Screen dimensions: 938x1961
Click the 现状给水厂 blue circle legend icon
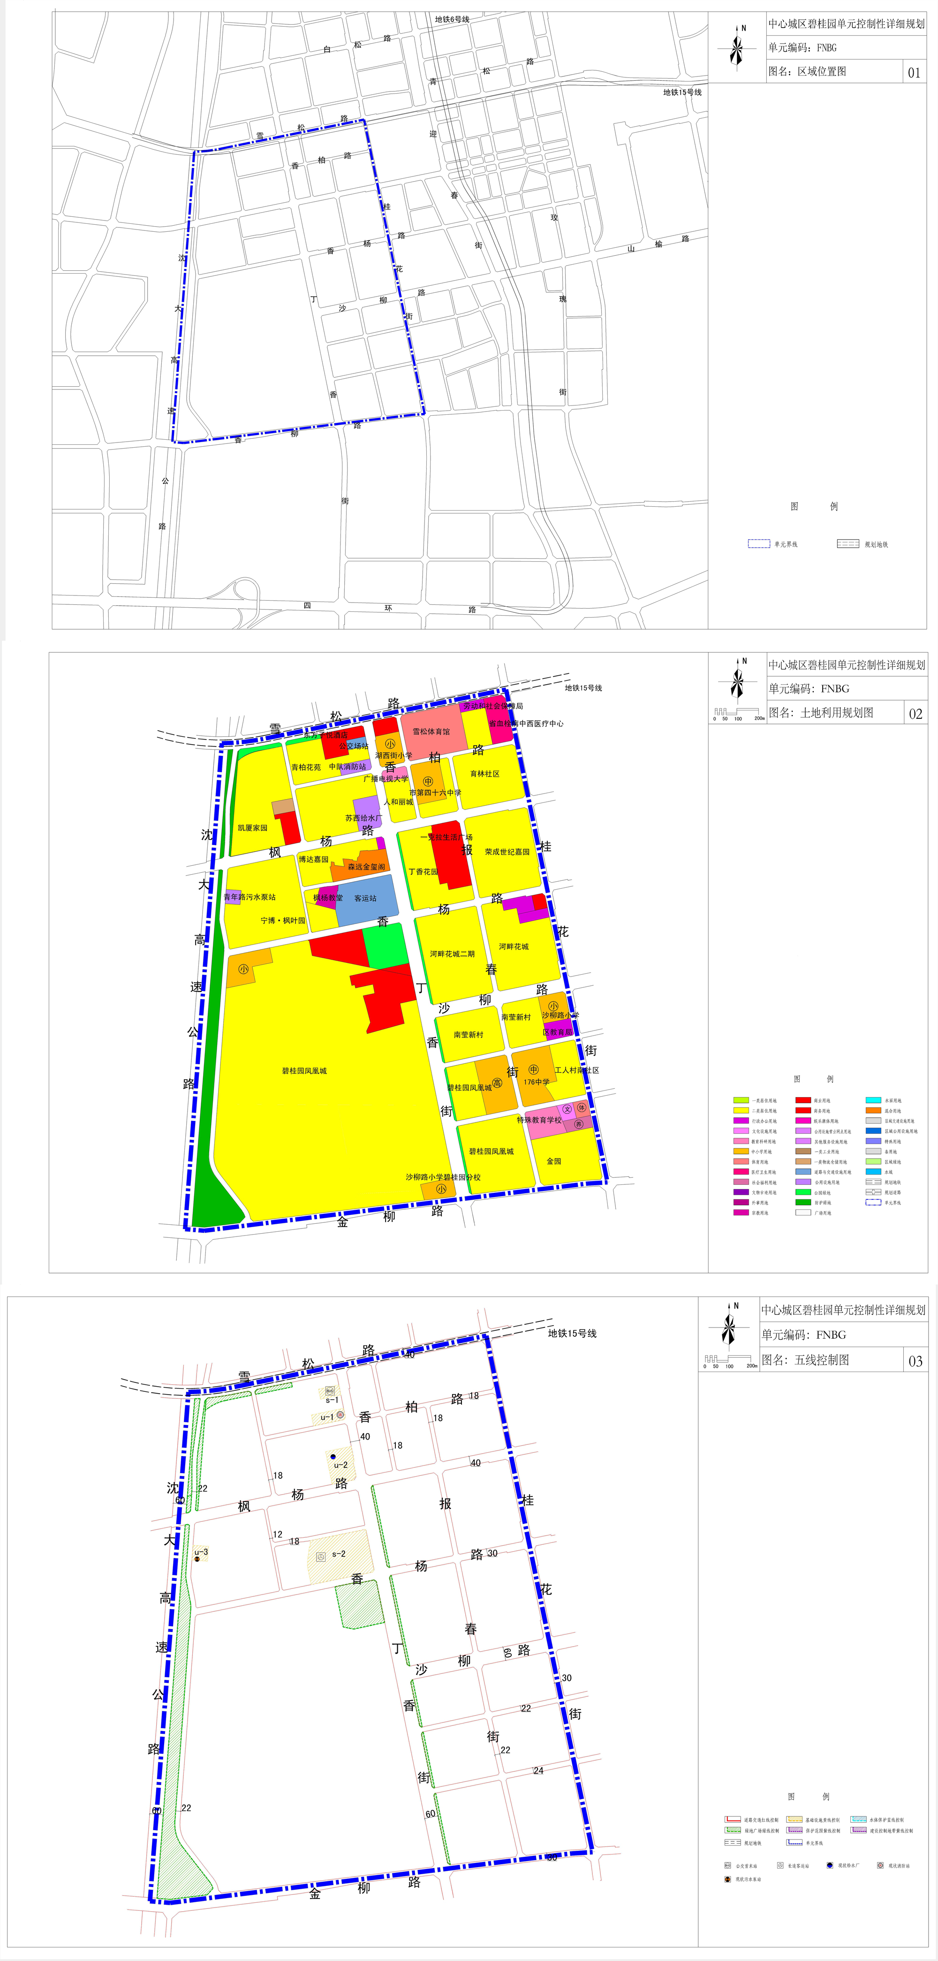point(830,1866)
